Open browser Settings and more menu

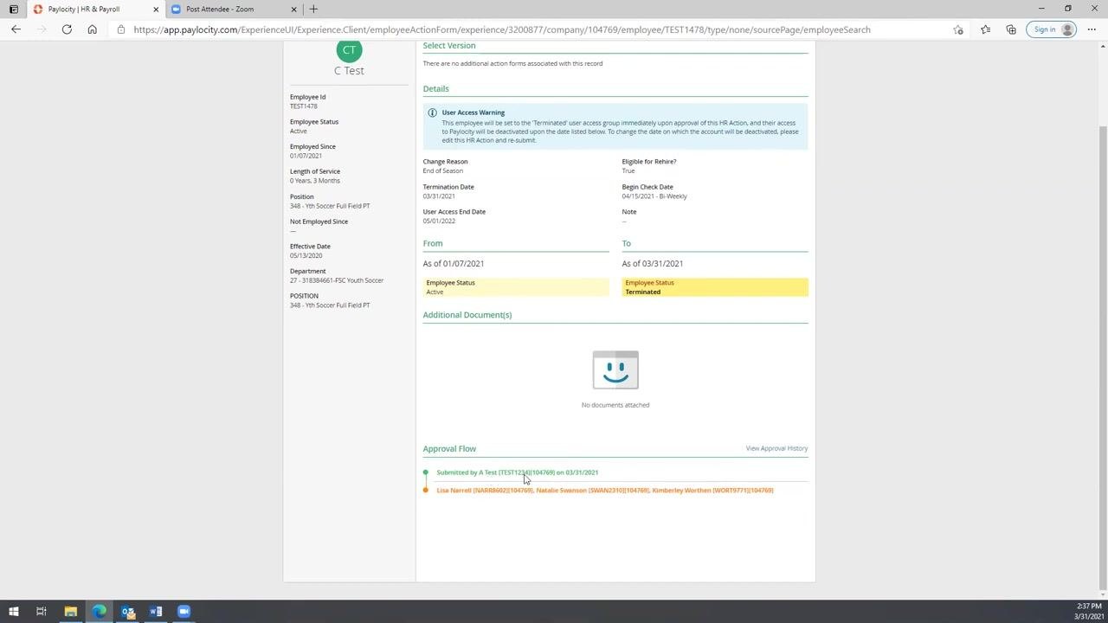click(1092, 29)
